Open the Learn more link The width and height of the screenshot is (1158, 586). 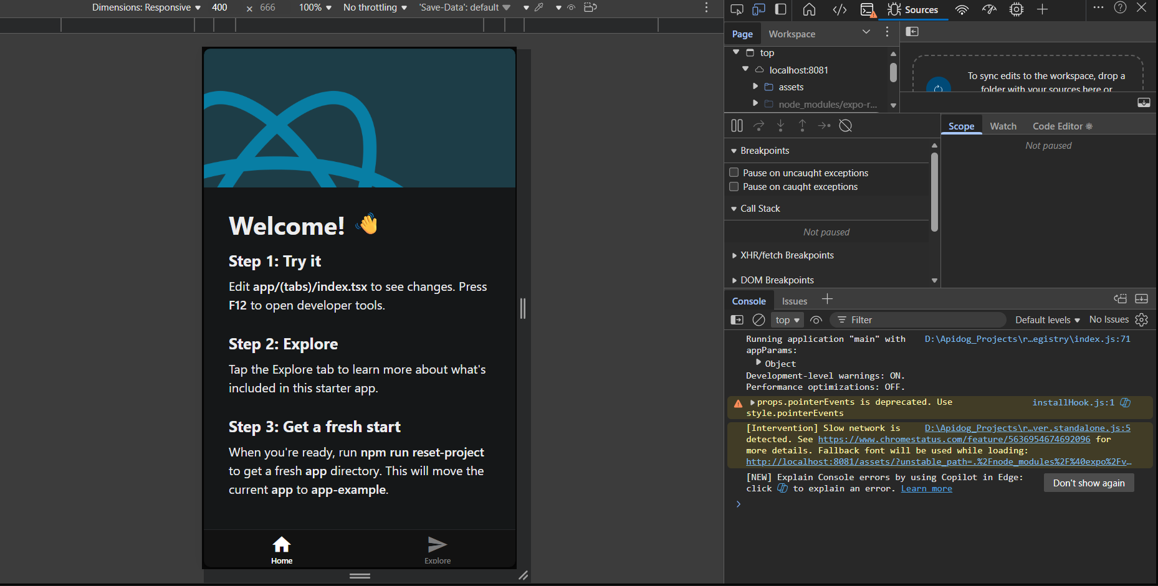926,488
